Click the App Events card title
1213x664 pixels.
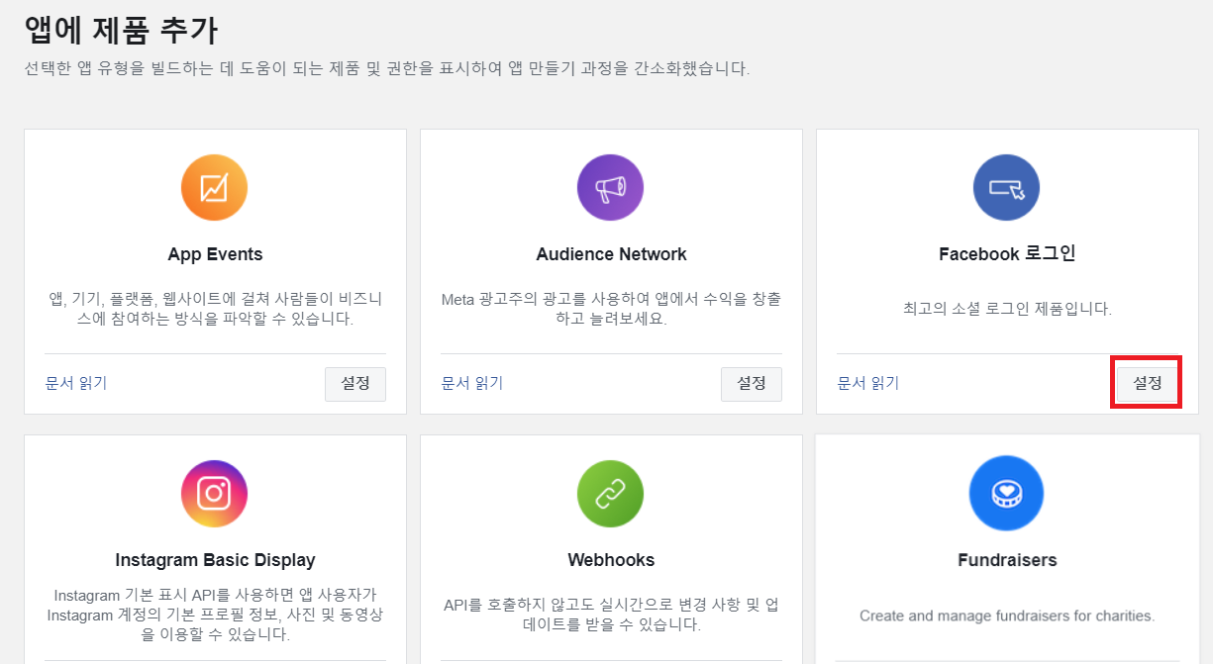[215, 254]
